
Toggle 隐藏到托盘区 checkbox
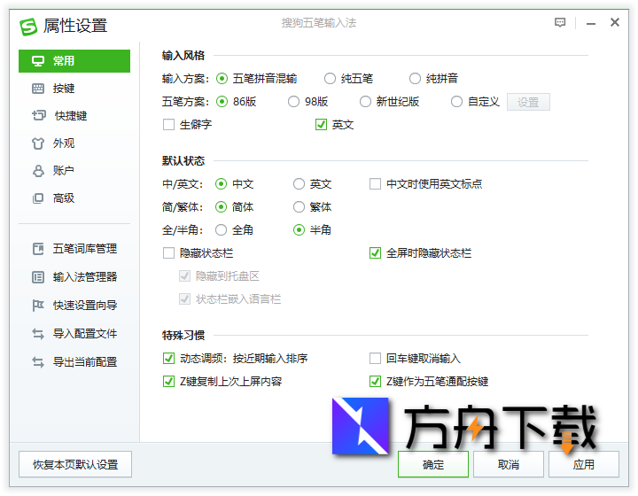(184, 276)
